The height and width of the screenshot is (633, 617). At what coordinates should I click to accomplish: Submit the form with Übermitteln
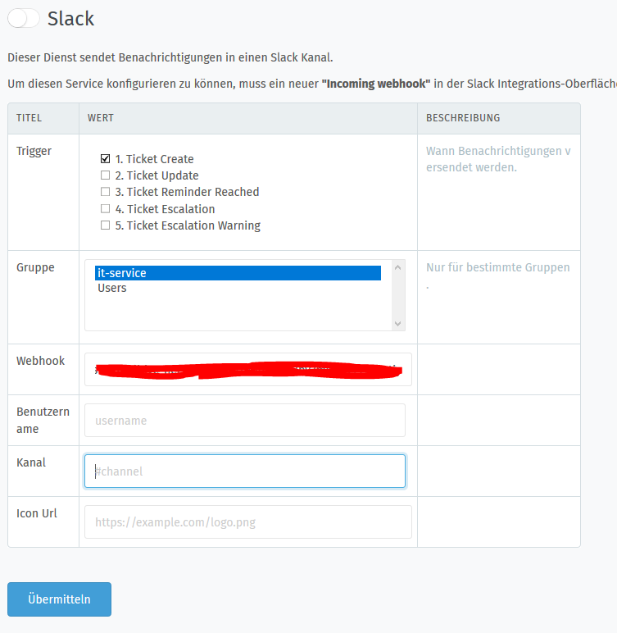pyautogui.click(x=59, y=599)
